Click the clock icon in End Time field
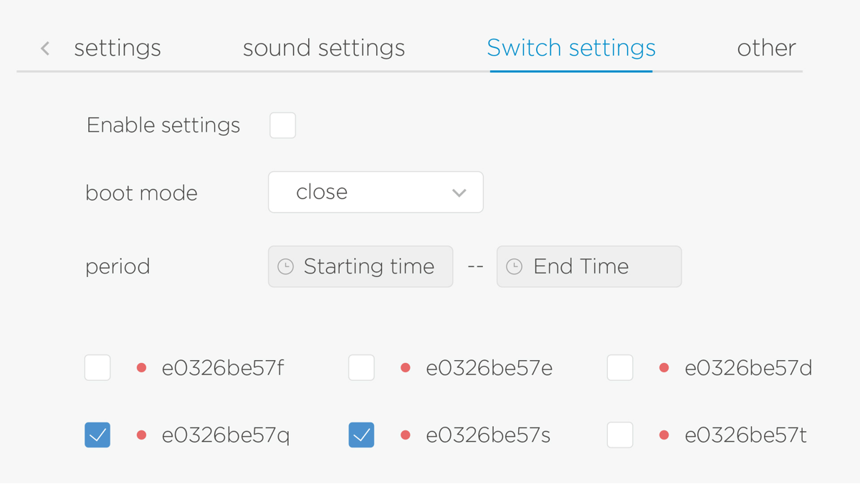This screenshot has height=484, width=860. 513,266
